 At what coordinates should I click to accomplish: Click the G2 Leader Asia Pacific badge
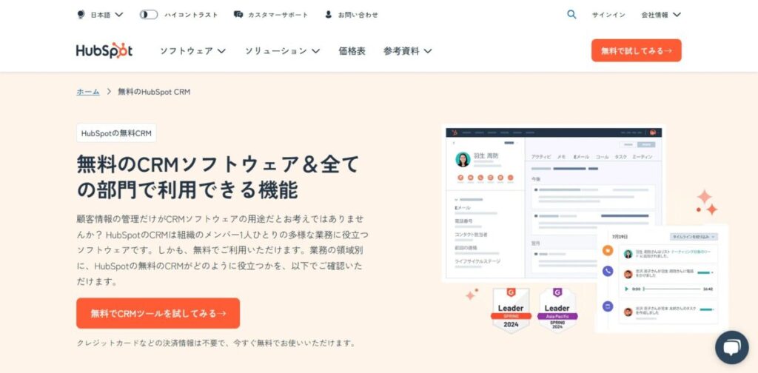pos(557,309)
